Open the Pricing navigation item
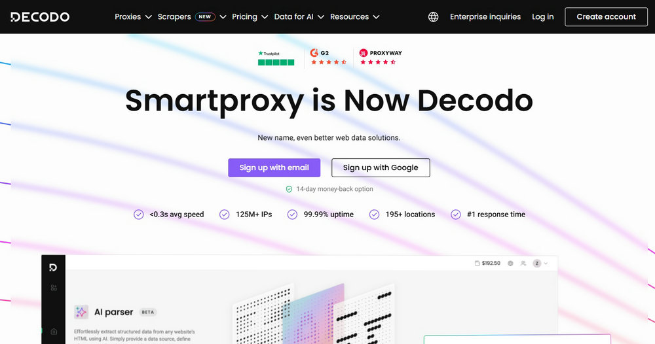Screen dimensions: 655x344 244,17
